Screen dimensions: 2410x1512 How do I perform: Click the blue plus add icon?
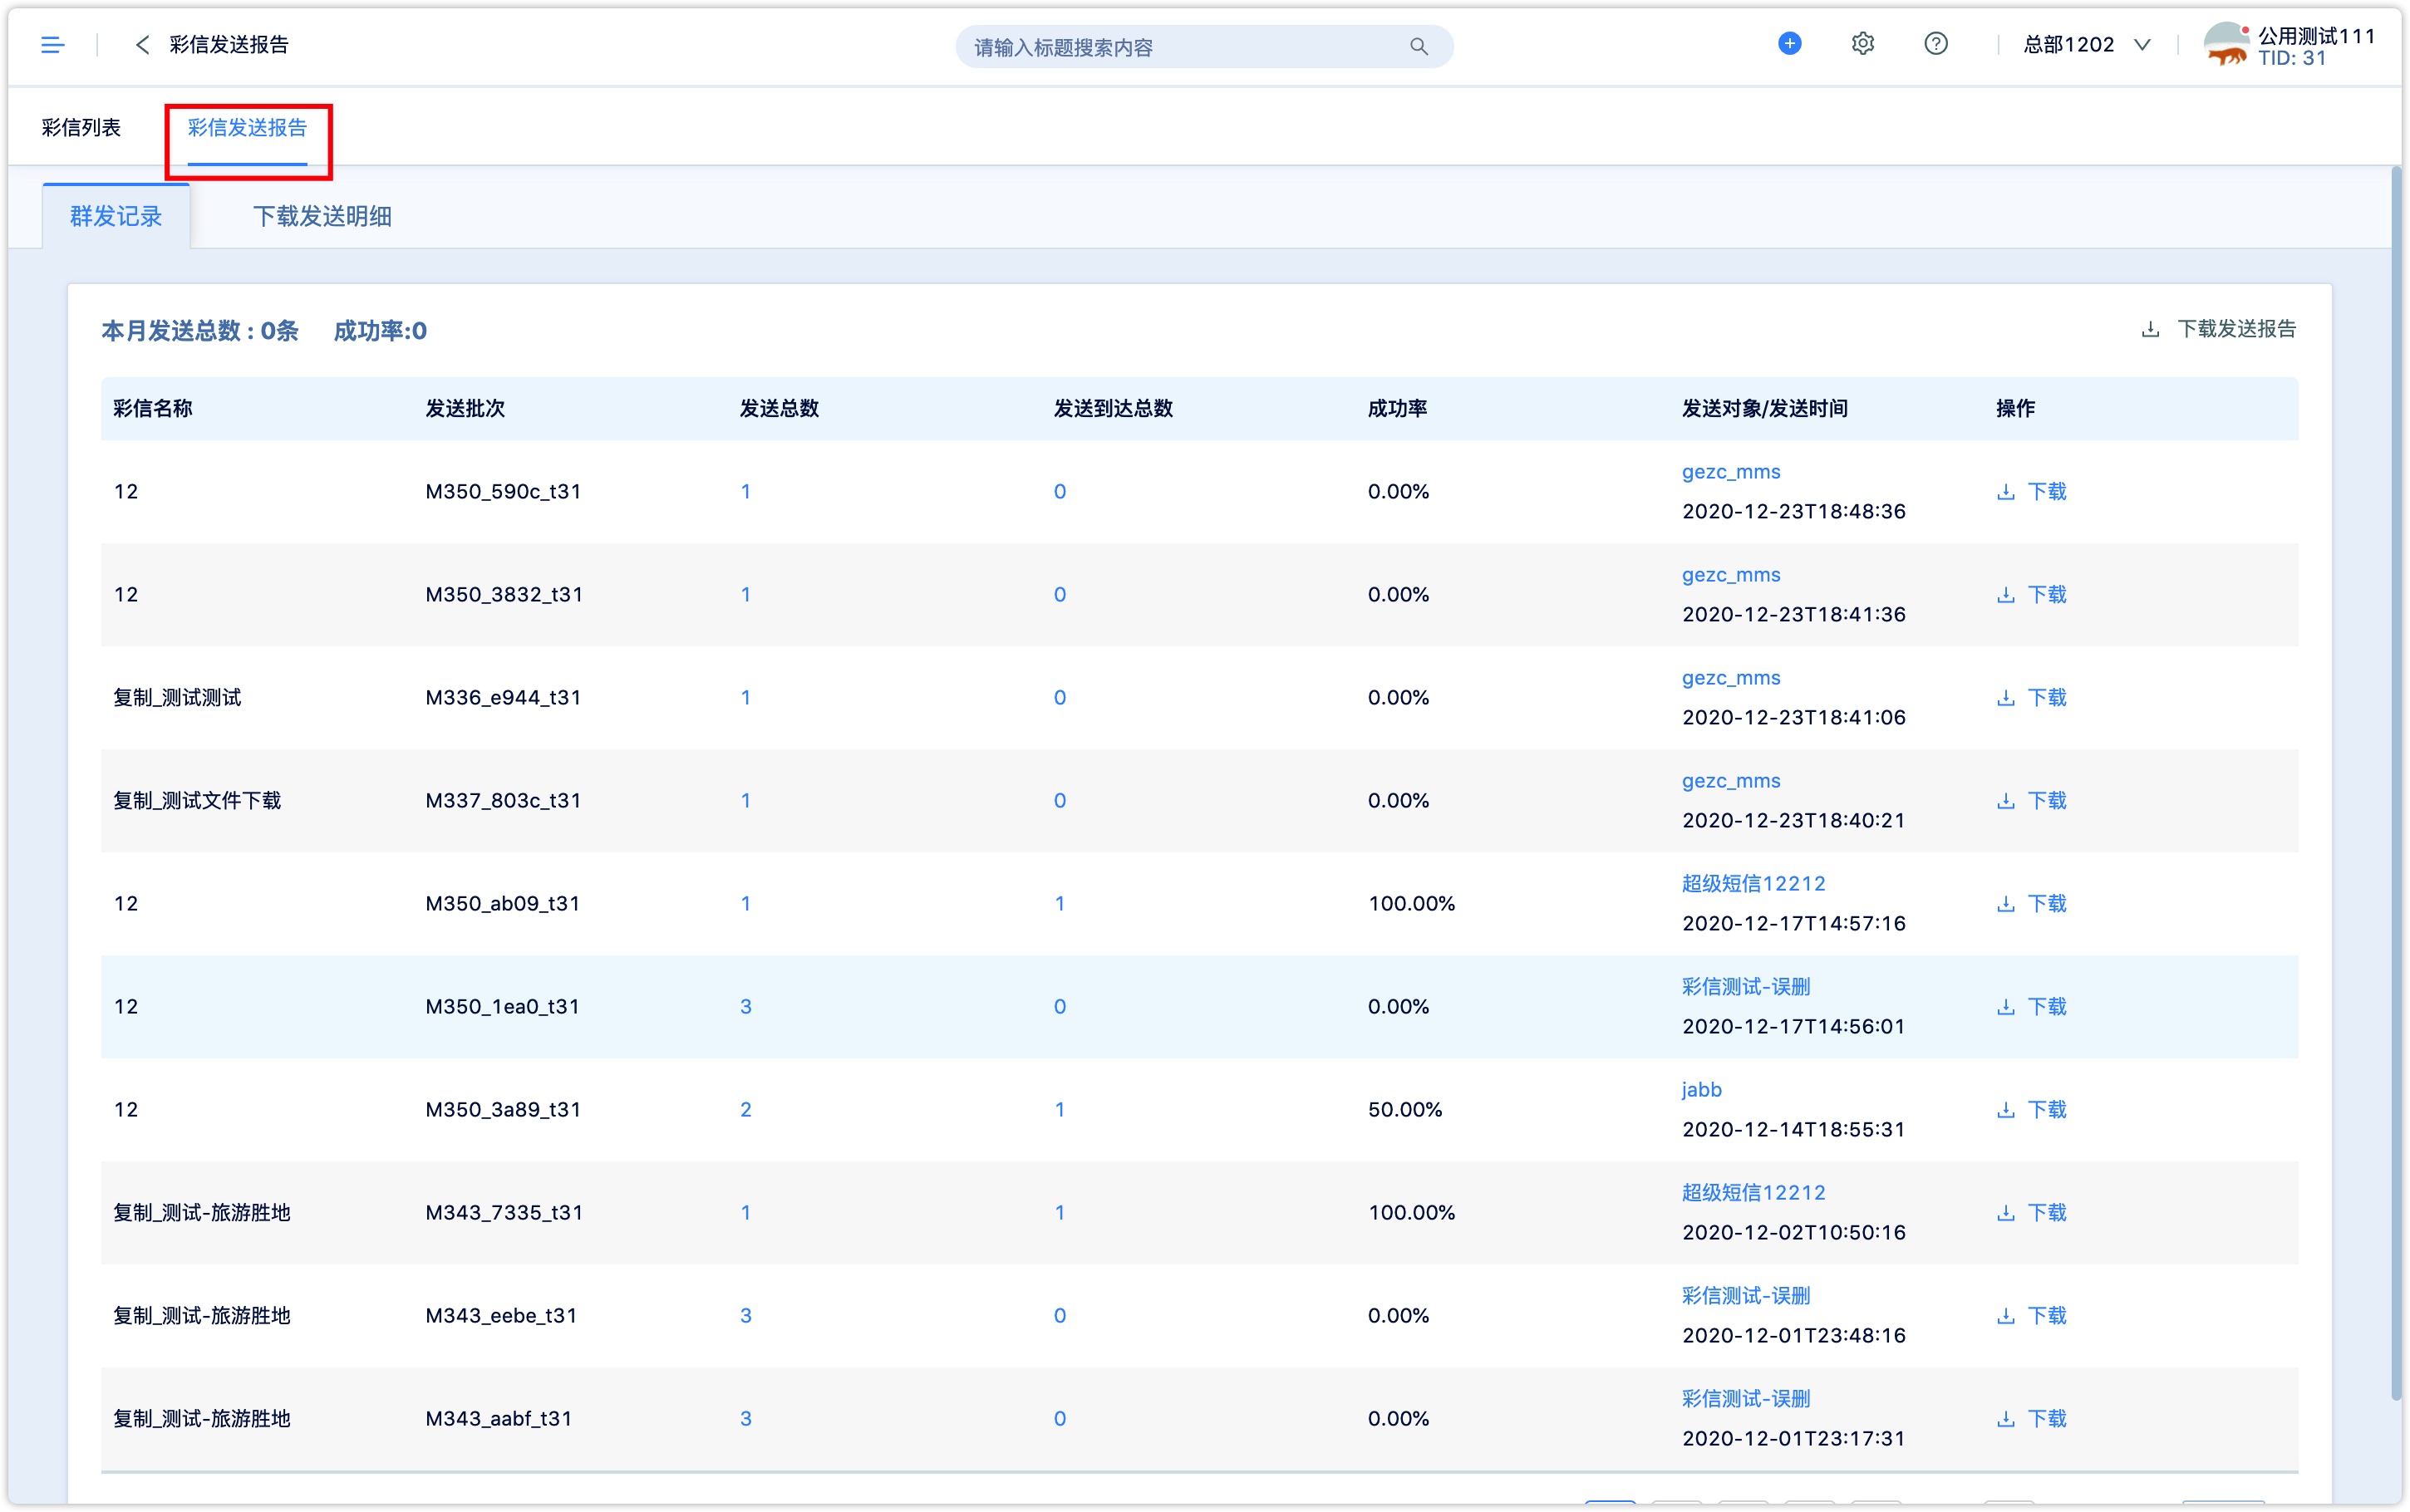tap(1789, 44)
